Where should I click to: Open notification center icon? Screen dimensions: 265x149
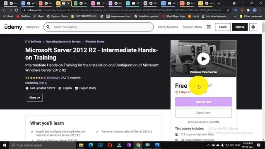point(258,145)
